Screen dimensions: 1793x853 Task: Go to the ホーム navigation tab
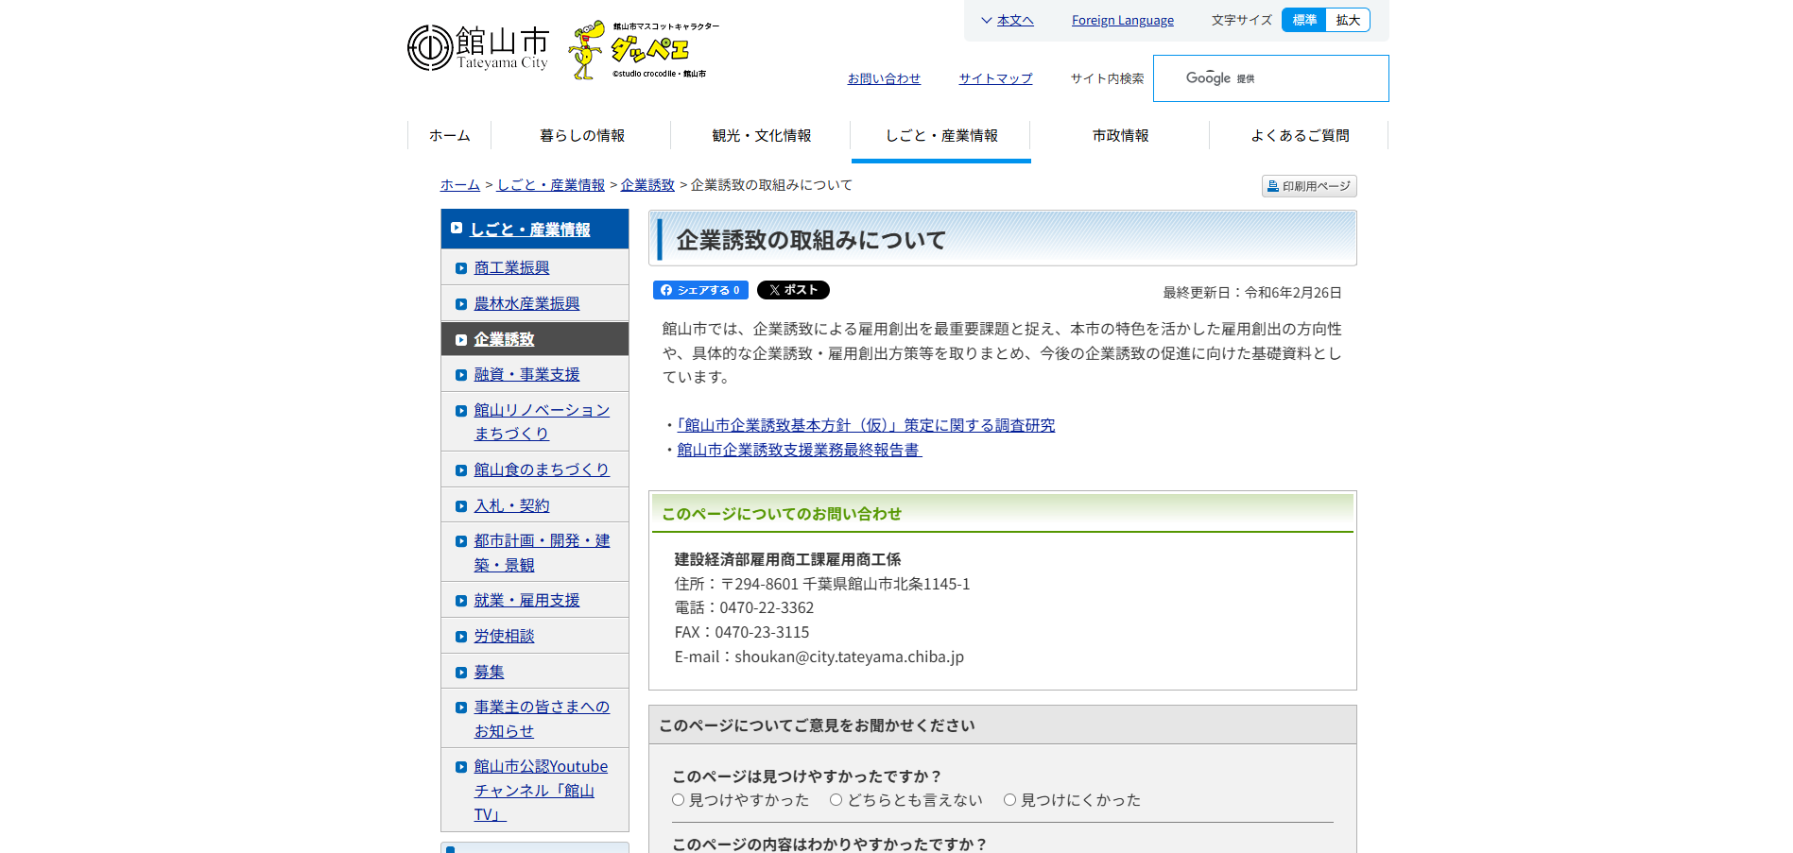point(449,135)
